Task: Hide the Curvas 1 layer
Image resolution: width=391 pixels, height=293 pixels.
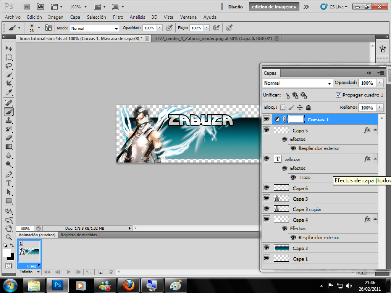Action: tap(267, 119)
